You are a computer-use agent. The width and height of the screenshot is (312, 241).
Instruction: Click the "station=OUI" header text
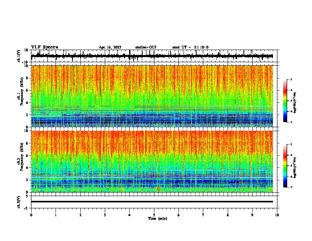coord(146,47)
